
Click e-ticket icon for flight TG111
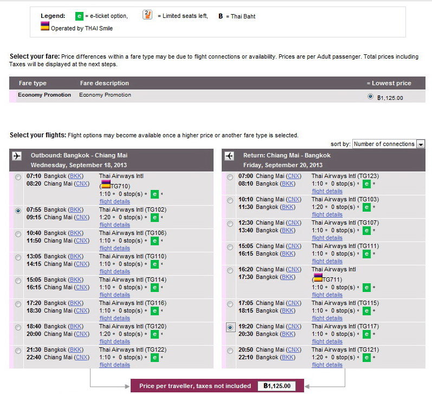tap(366, 254)
